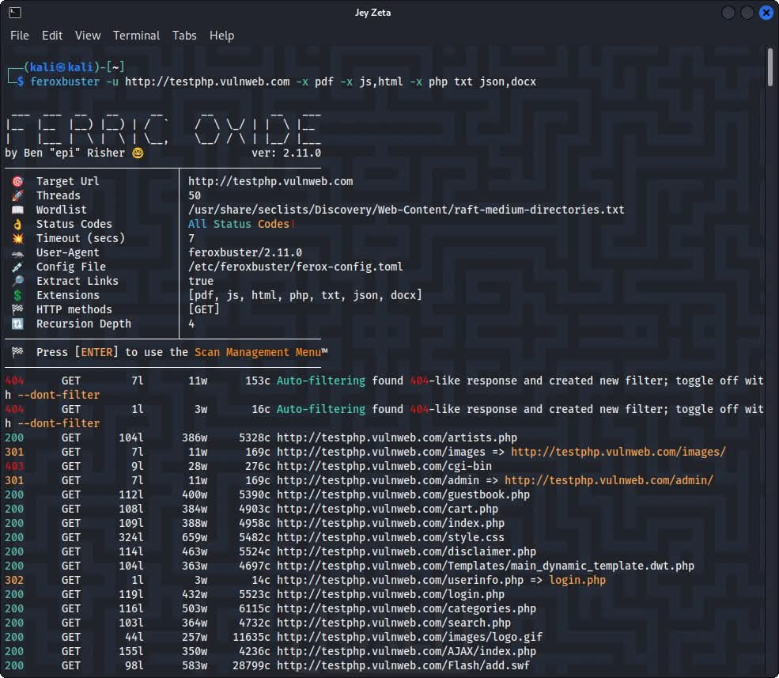Click the 302 status code
This screenshot has height=678, width=779.
click(14, 580)
